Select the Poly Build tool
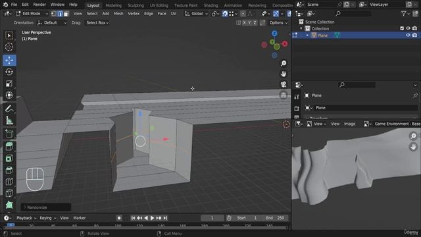This screenshot has height=237, width=421. click(9, 205)
